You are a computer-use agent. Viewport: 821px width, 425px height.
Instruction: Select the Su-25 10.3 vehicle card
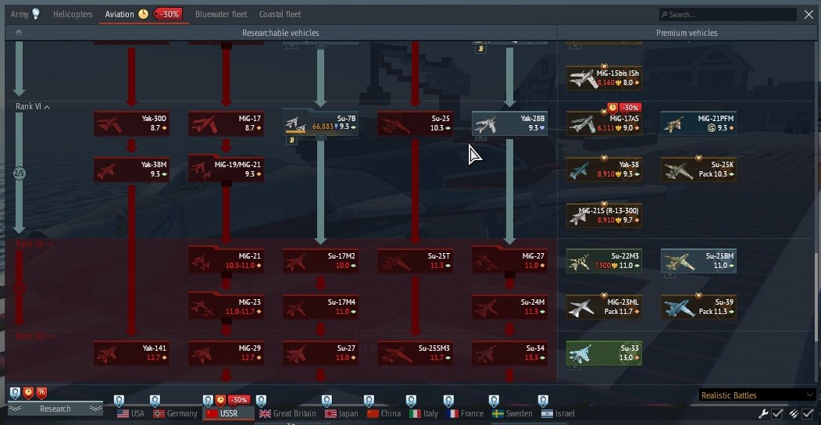pyautogui.click(x=415, y=123)
